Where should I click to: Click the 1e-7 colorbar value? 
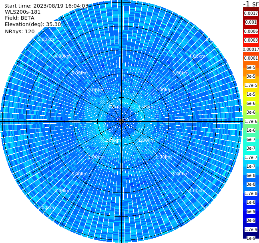click(x=251, y=166)
